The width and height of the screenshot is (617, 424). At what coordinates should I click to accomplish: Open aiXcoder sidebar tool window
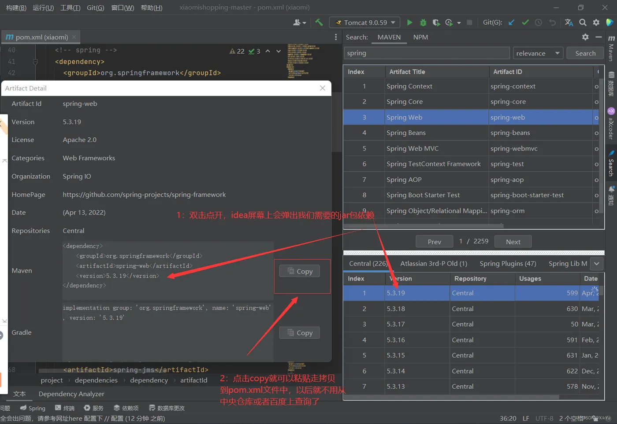pos(611,123)
